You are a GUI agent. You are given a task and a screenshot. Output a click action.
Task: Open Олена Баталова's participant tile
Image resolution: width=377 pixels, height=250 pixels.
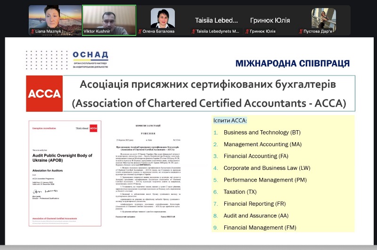point(163,20)
